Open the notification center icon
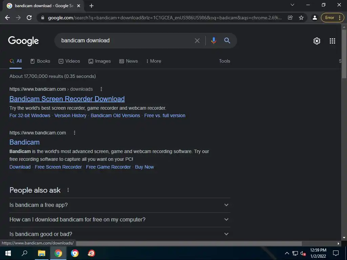 point(336,253)
